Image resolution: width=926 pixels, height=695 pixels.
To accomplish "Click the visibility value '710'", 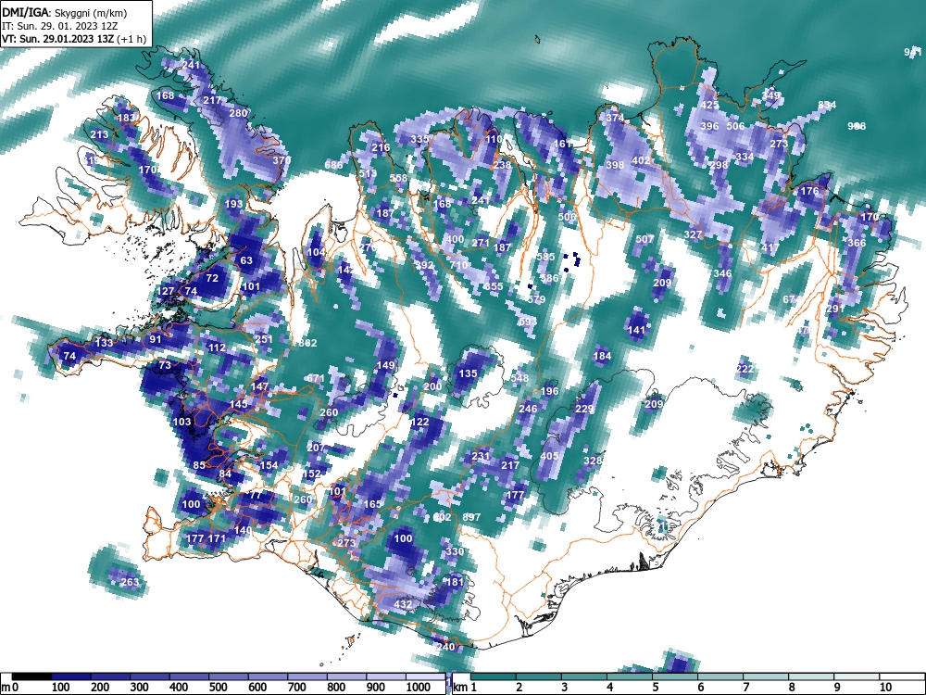I will click(x=459, y=265).
